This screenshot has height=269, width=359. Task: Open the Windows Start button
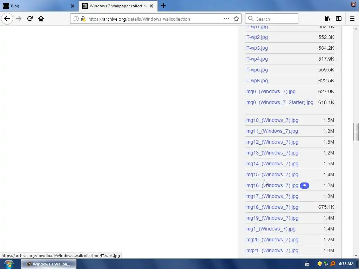coord(9,264)
